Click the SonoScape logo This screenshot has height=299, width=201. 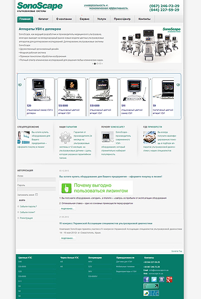point(40,7)
